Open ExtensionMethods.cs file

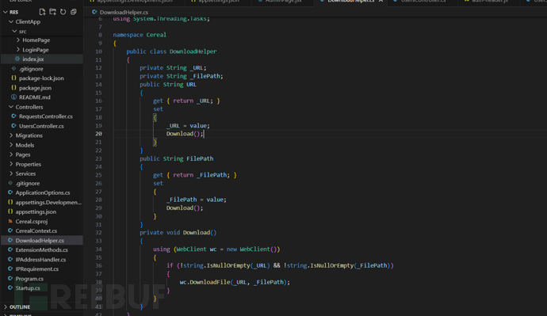coord(41,249)
